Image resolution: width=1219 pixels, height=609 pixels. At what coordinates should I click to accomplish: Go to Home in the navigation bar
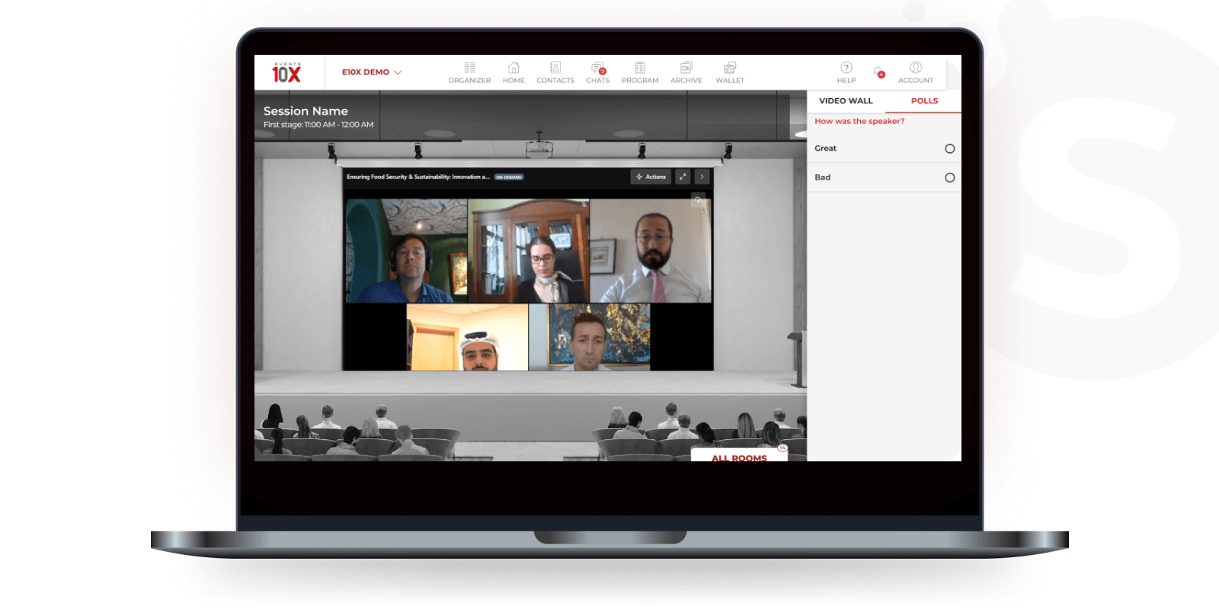tap(514, 72)
